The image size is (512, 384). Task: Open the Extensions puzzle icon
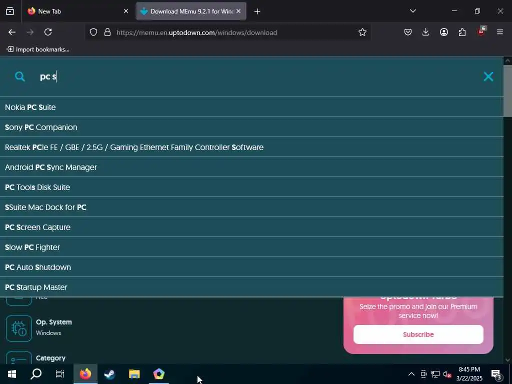click(x=462, y=32)
